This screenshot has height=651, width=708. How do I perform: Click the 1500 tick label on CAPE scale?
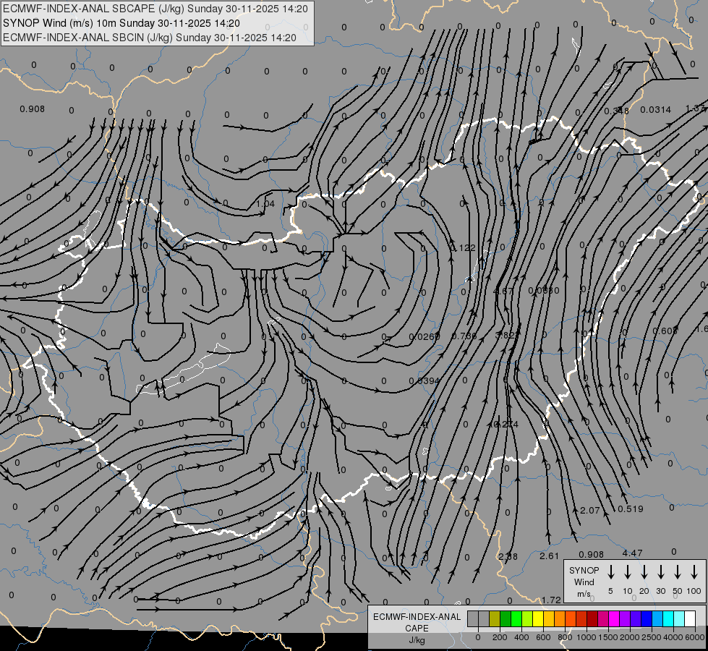608,637
